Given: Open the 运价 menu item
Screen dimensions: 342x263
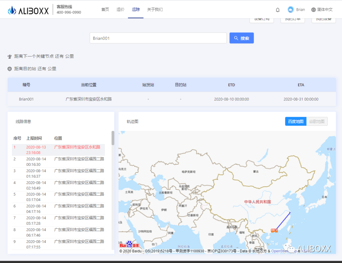Looking at the screenshot, I should pos(120,9).
